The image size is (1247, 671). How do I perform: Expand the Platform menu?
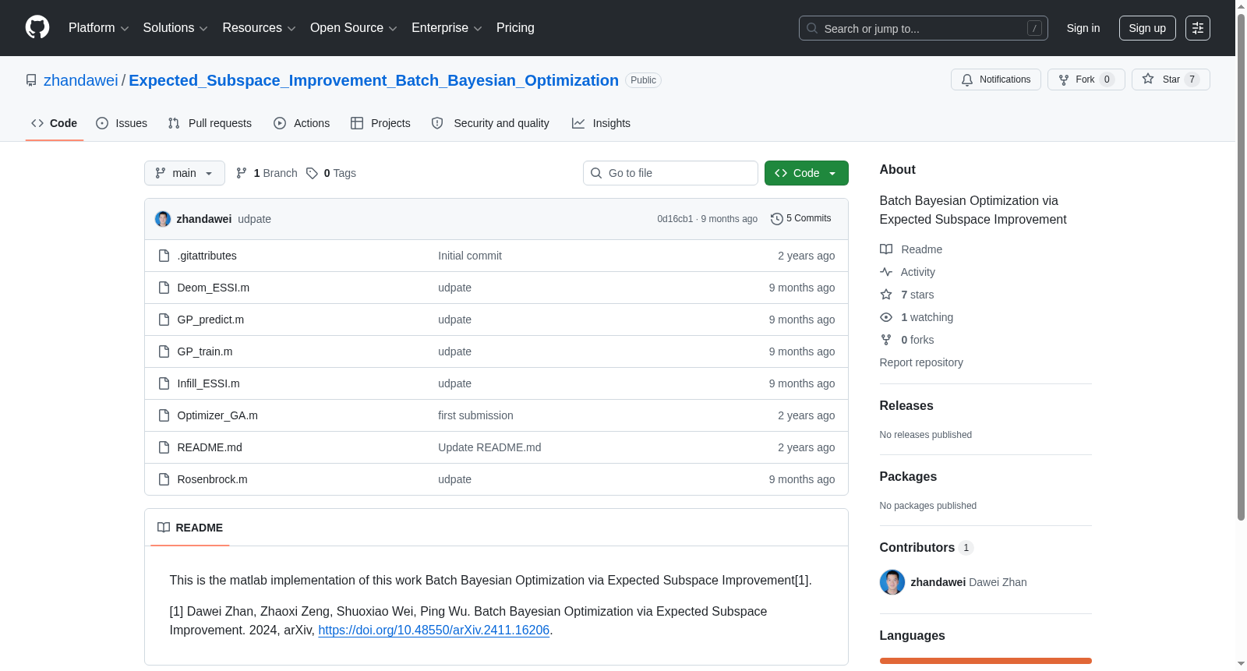(x=99, y=28)
